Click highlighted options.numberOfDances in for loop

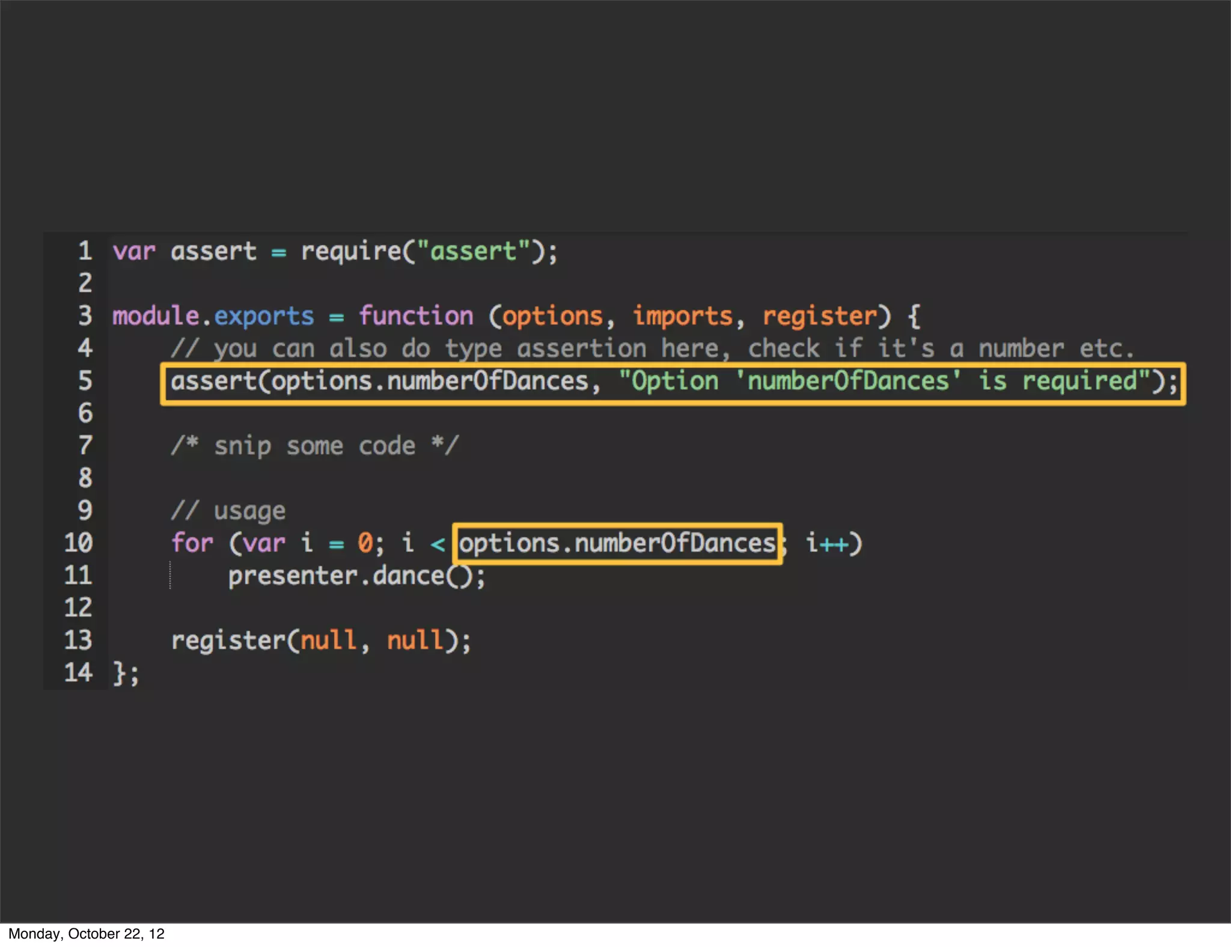point(617,544)
